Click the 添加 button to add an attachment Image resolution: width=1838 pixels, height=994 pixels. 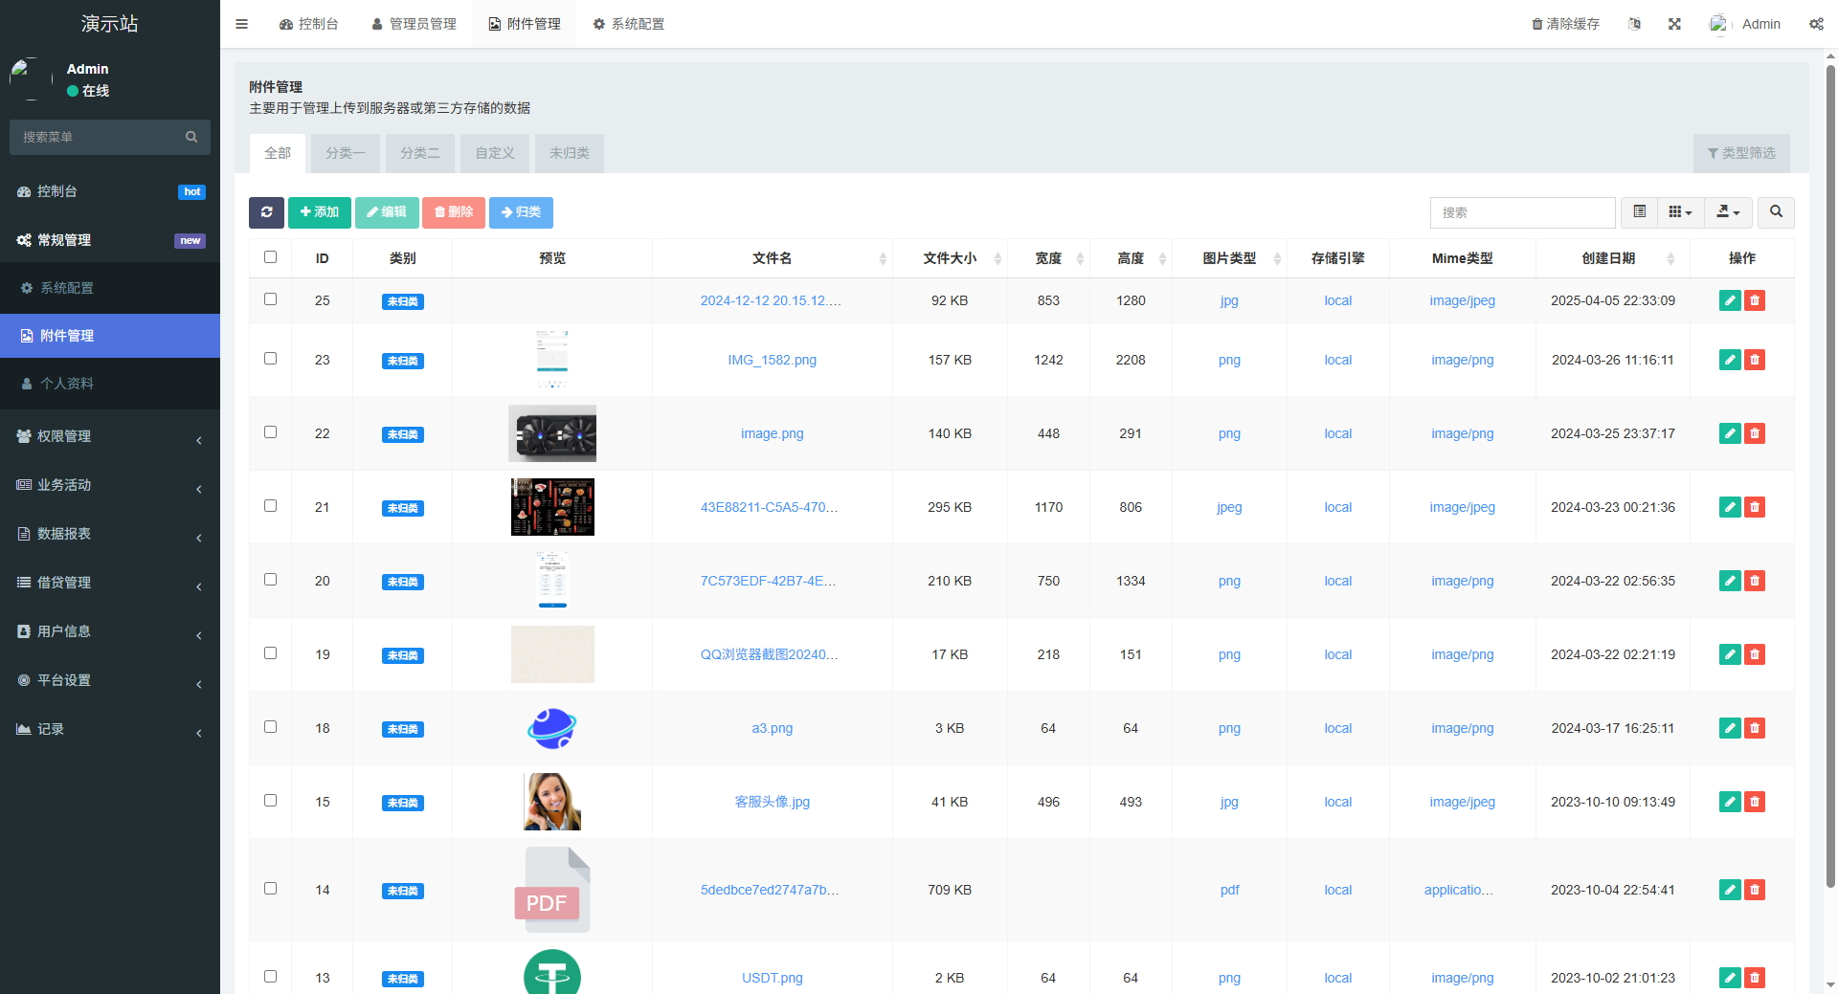[319, 212]
